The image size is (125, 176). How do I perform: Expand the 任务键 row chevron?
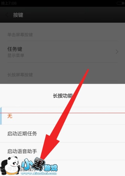[x=117, y=52]
